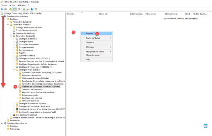Image resolution: width=212 pixels, height=136 pixels.
Task: Choose Aide in the context menu
Action: [x=96, y=60]
